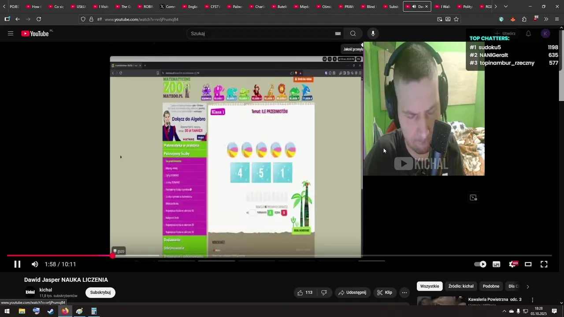Select the Wszystkie filter chip
This screenshot has height=317, width=564.
click(x=430, y=286)
